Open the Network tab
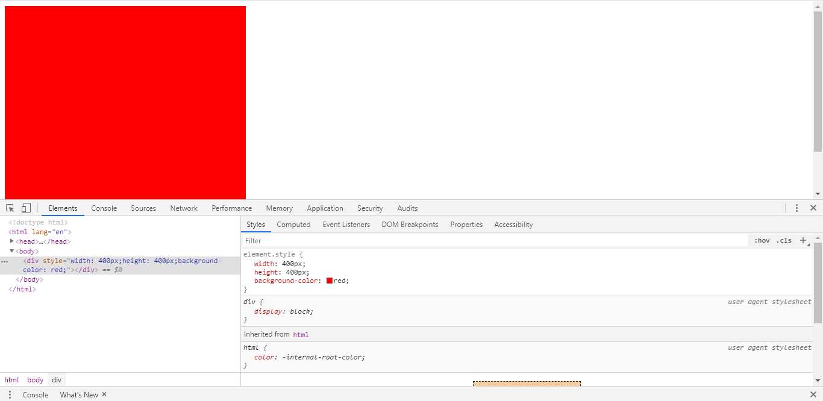This screenshot has height=401, width=823. (184, 208)
